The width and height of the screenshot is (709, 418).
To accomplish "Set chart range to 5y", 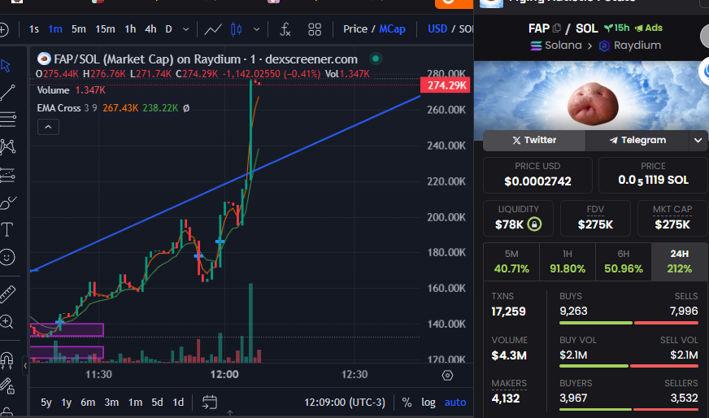I will point(46,403).
